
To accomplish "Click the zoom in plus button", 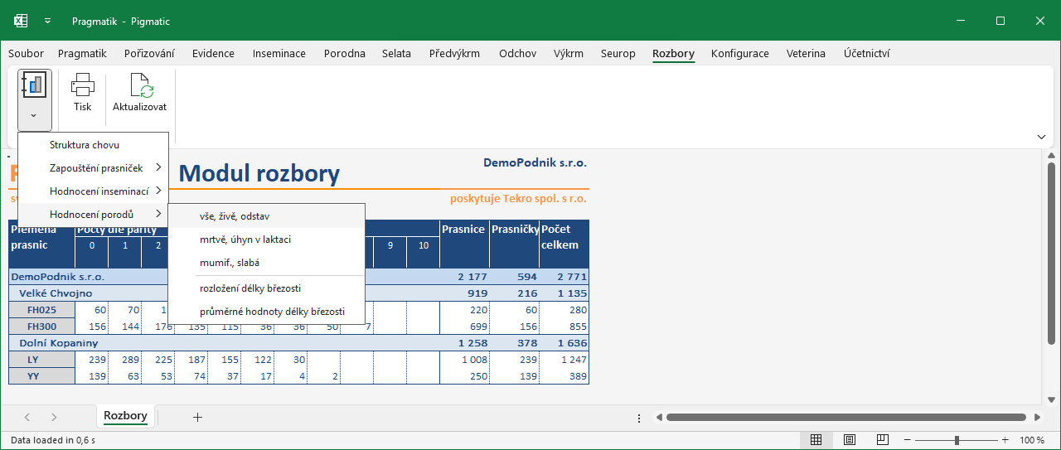I will (x=1005, y=440).
